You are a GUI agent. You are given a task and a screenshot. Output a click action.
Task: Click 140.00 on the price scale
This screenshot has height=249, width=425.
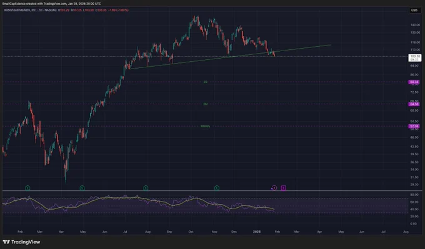click(415, 25)
